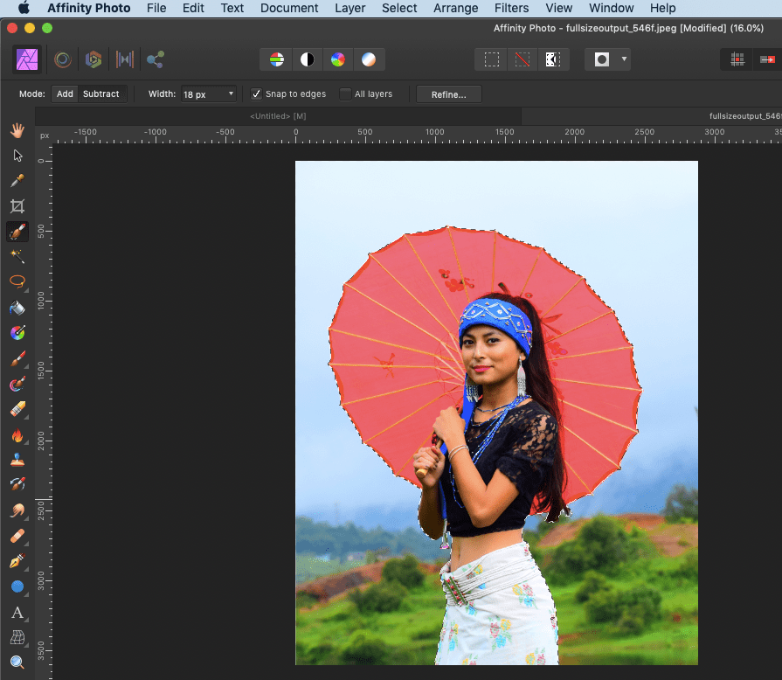The width and height of the screenshot is (782, 680).
Task: Select the Flood Fill bucket tool
Action: 17,308
